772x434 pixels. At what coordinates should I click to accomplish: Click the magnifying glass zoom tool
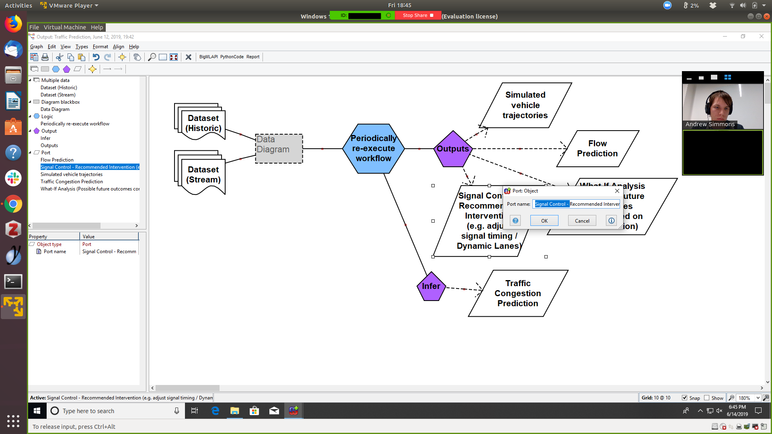152,57
